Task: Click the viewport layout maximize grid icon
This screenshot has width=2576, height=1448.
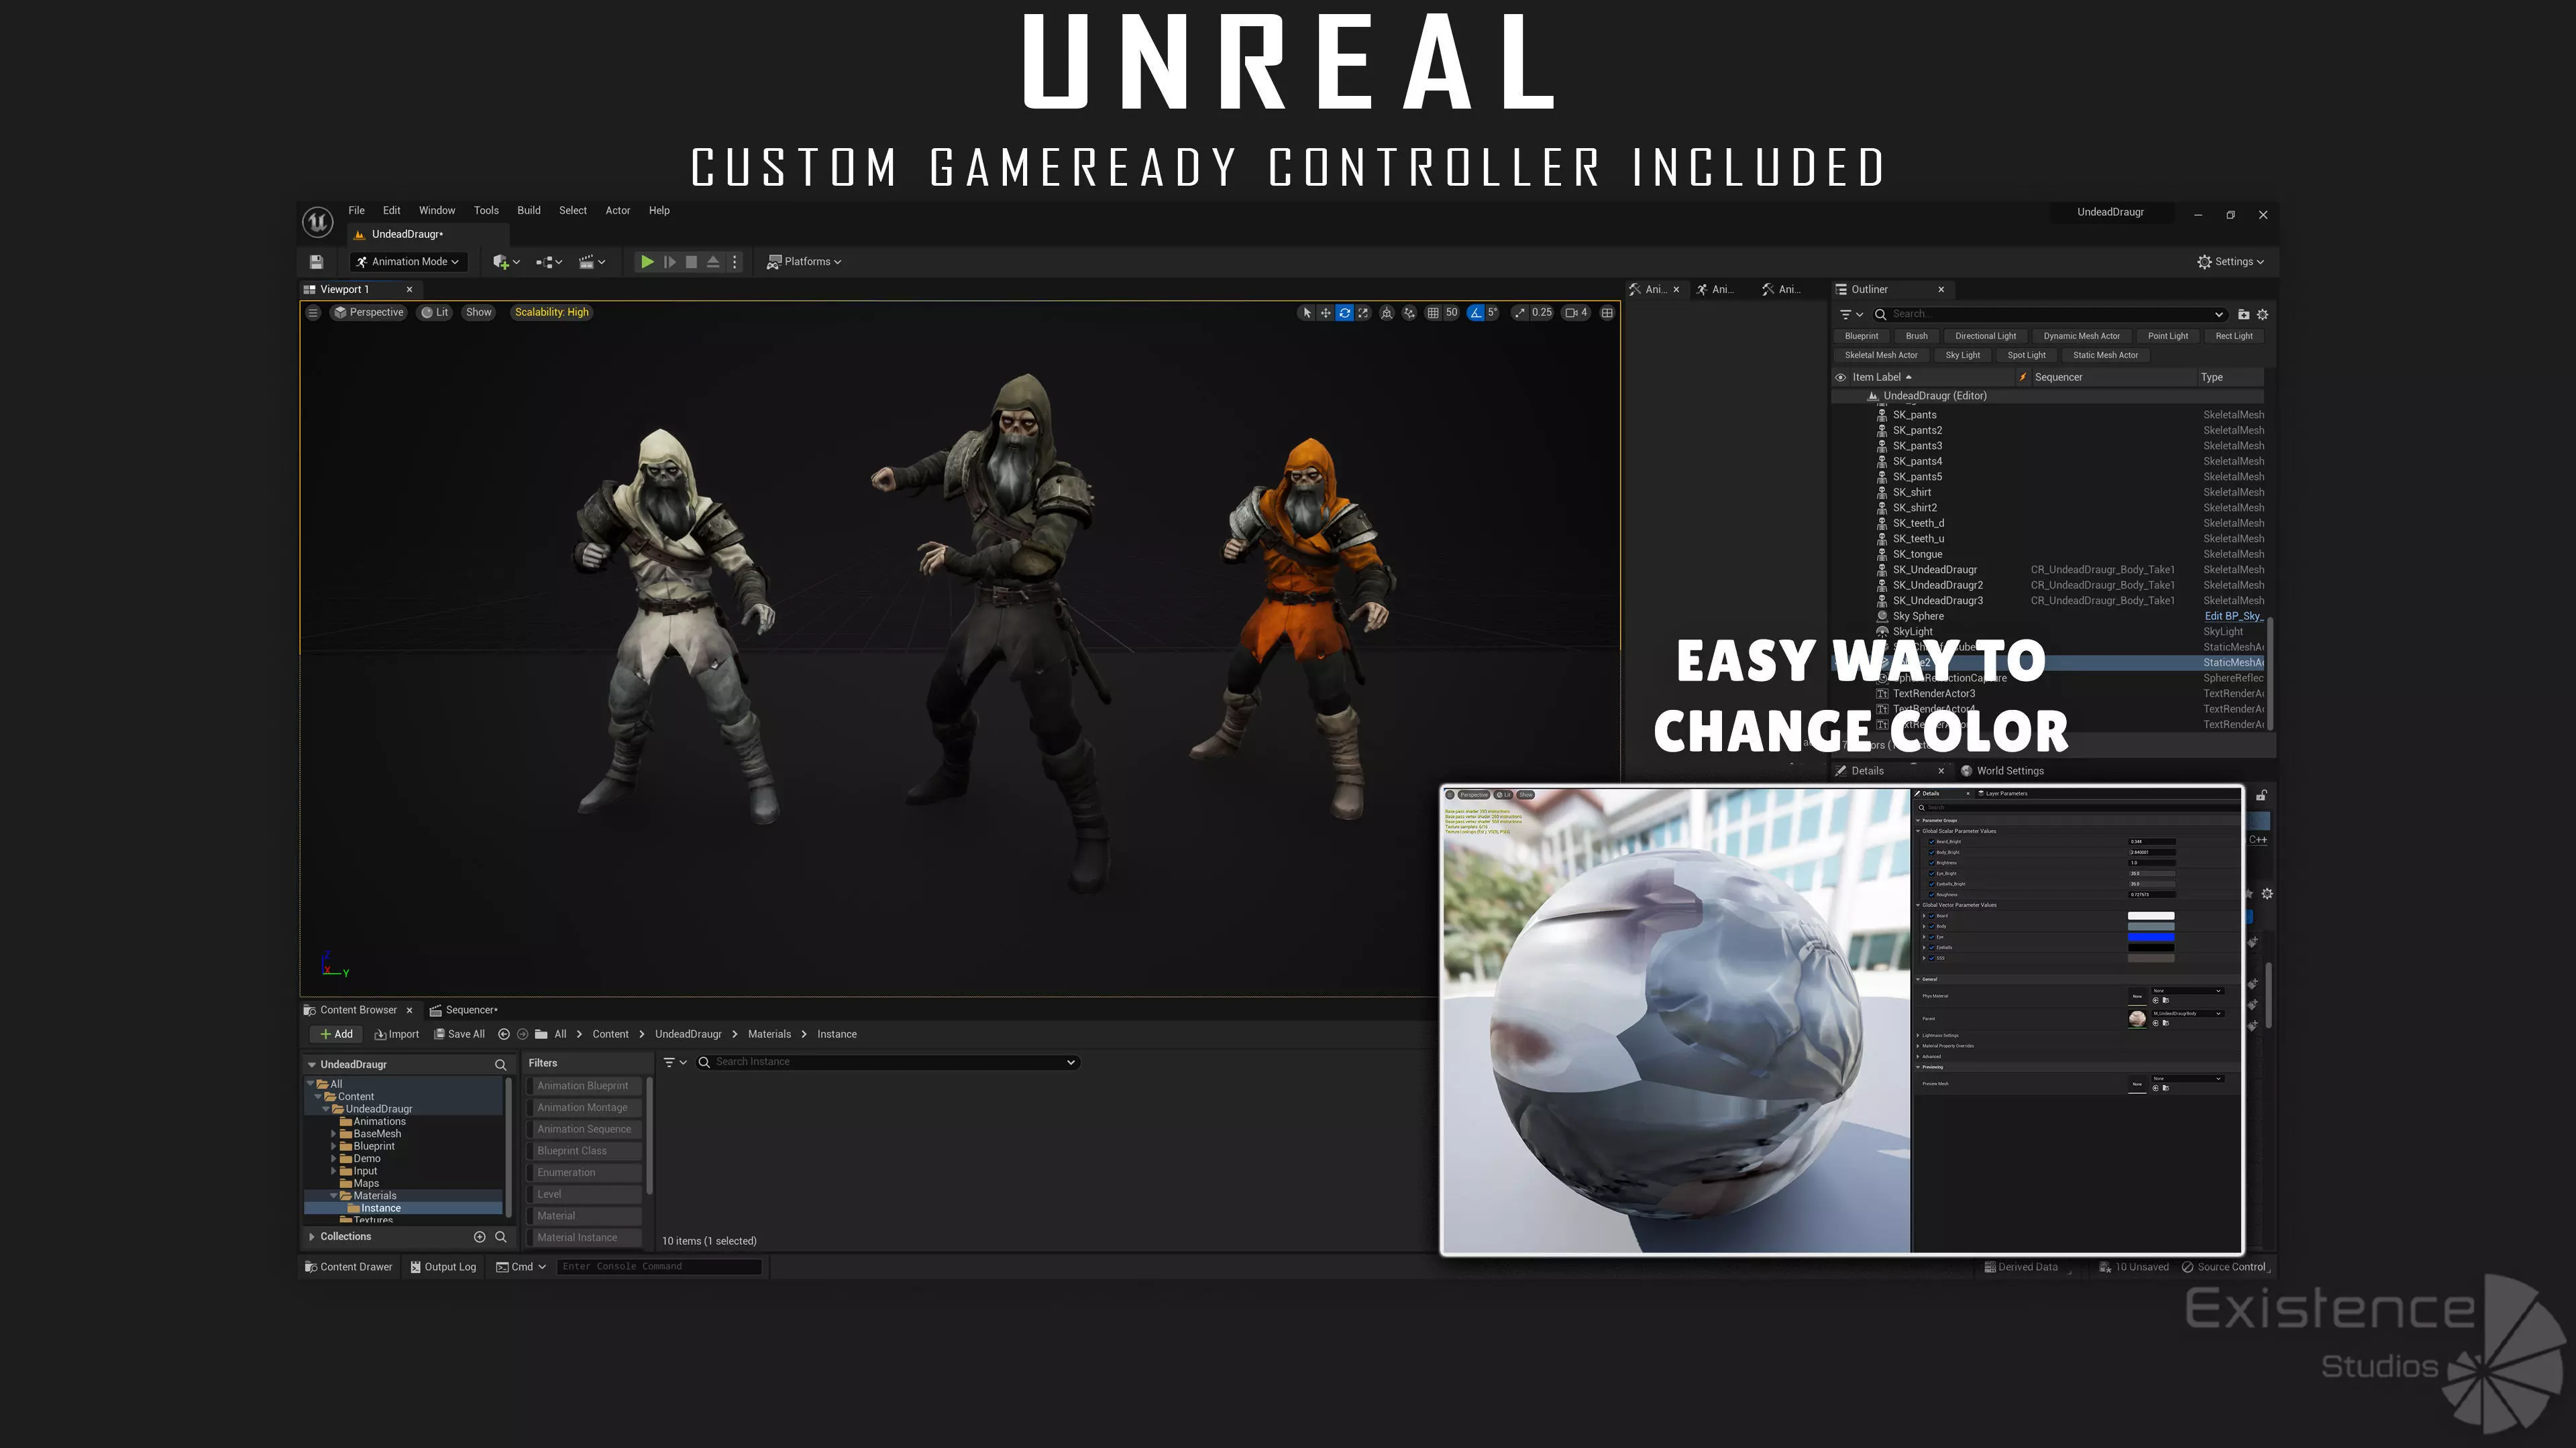Action: pos(1607,313)
